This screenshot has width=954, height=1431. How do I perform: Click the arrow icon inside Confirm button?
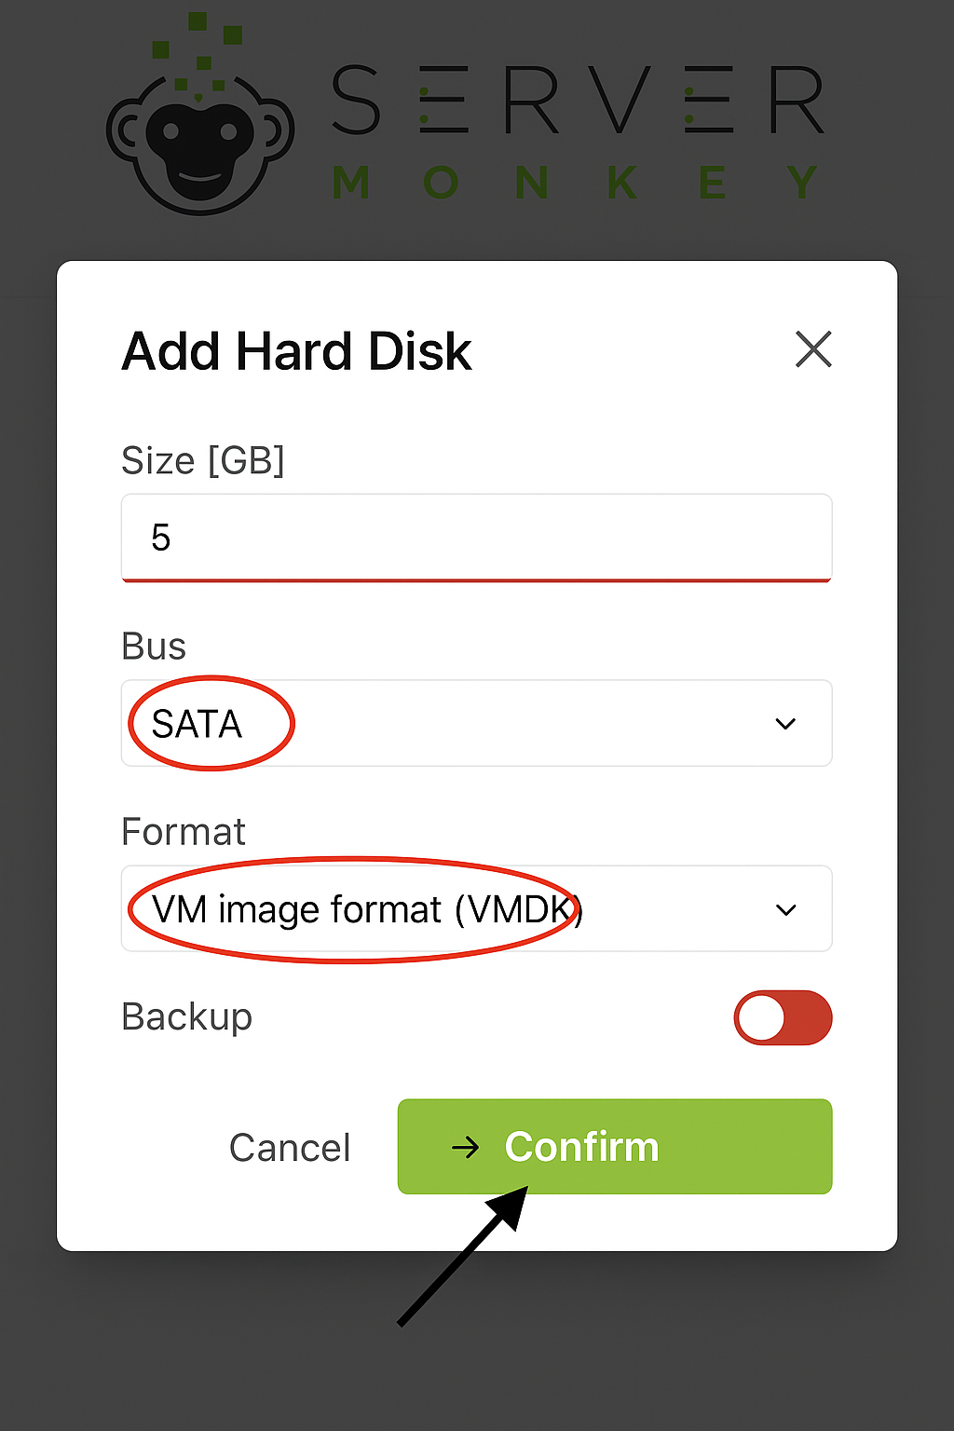point(465,1147)
